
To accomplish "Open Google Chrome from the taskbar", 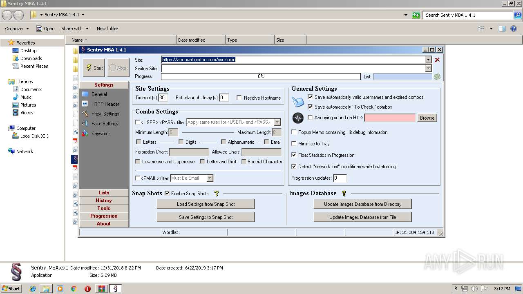I will [74, 289].
